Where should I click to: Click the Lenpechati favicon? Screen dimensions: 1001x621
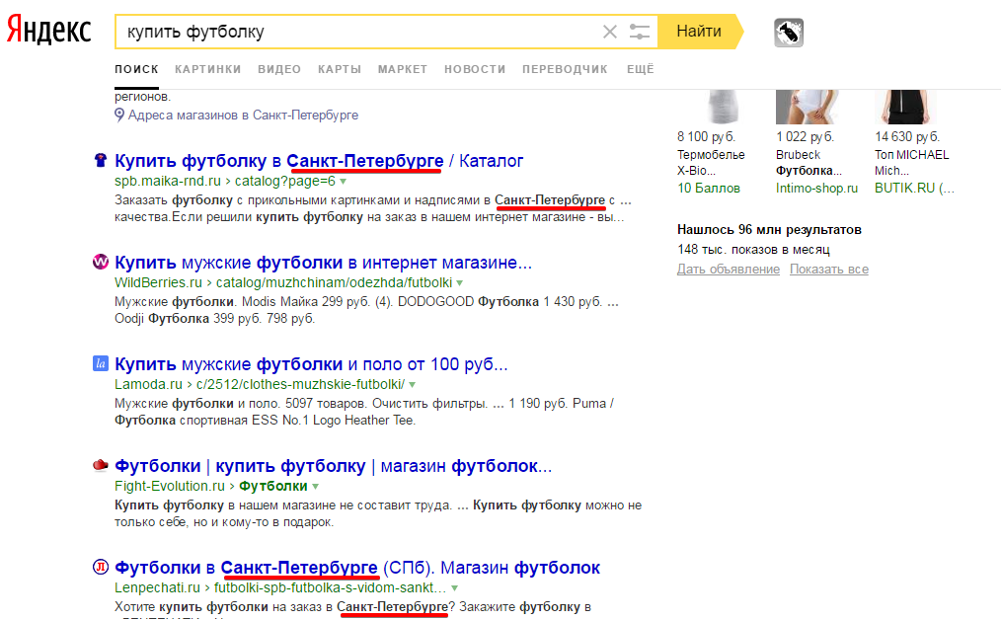click(101, 567)
